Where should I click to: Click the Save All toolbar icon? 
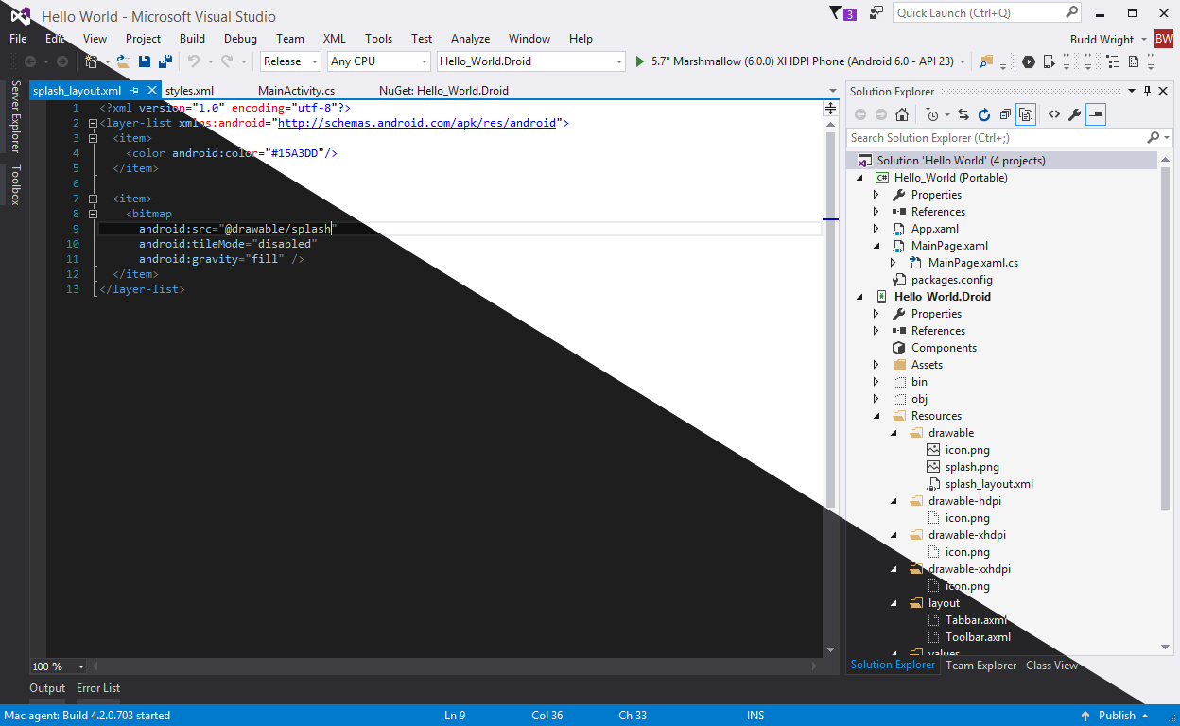click(165, 61)
